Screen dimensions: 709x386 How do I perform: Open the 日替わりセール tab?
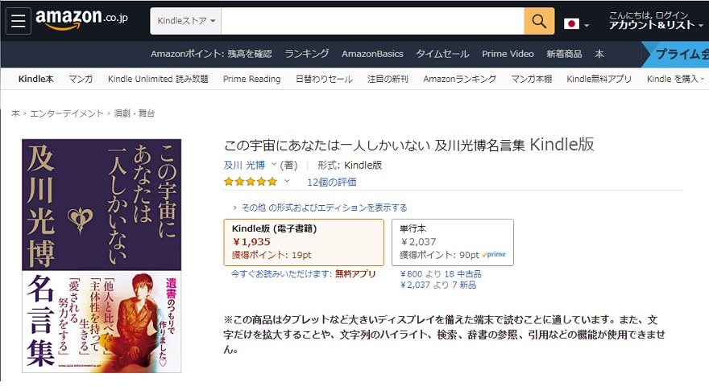click(x=324, y=79)
